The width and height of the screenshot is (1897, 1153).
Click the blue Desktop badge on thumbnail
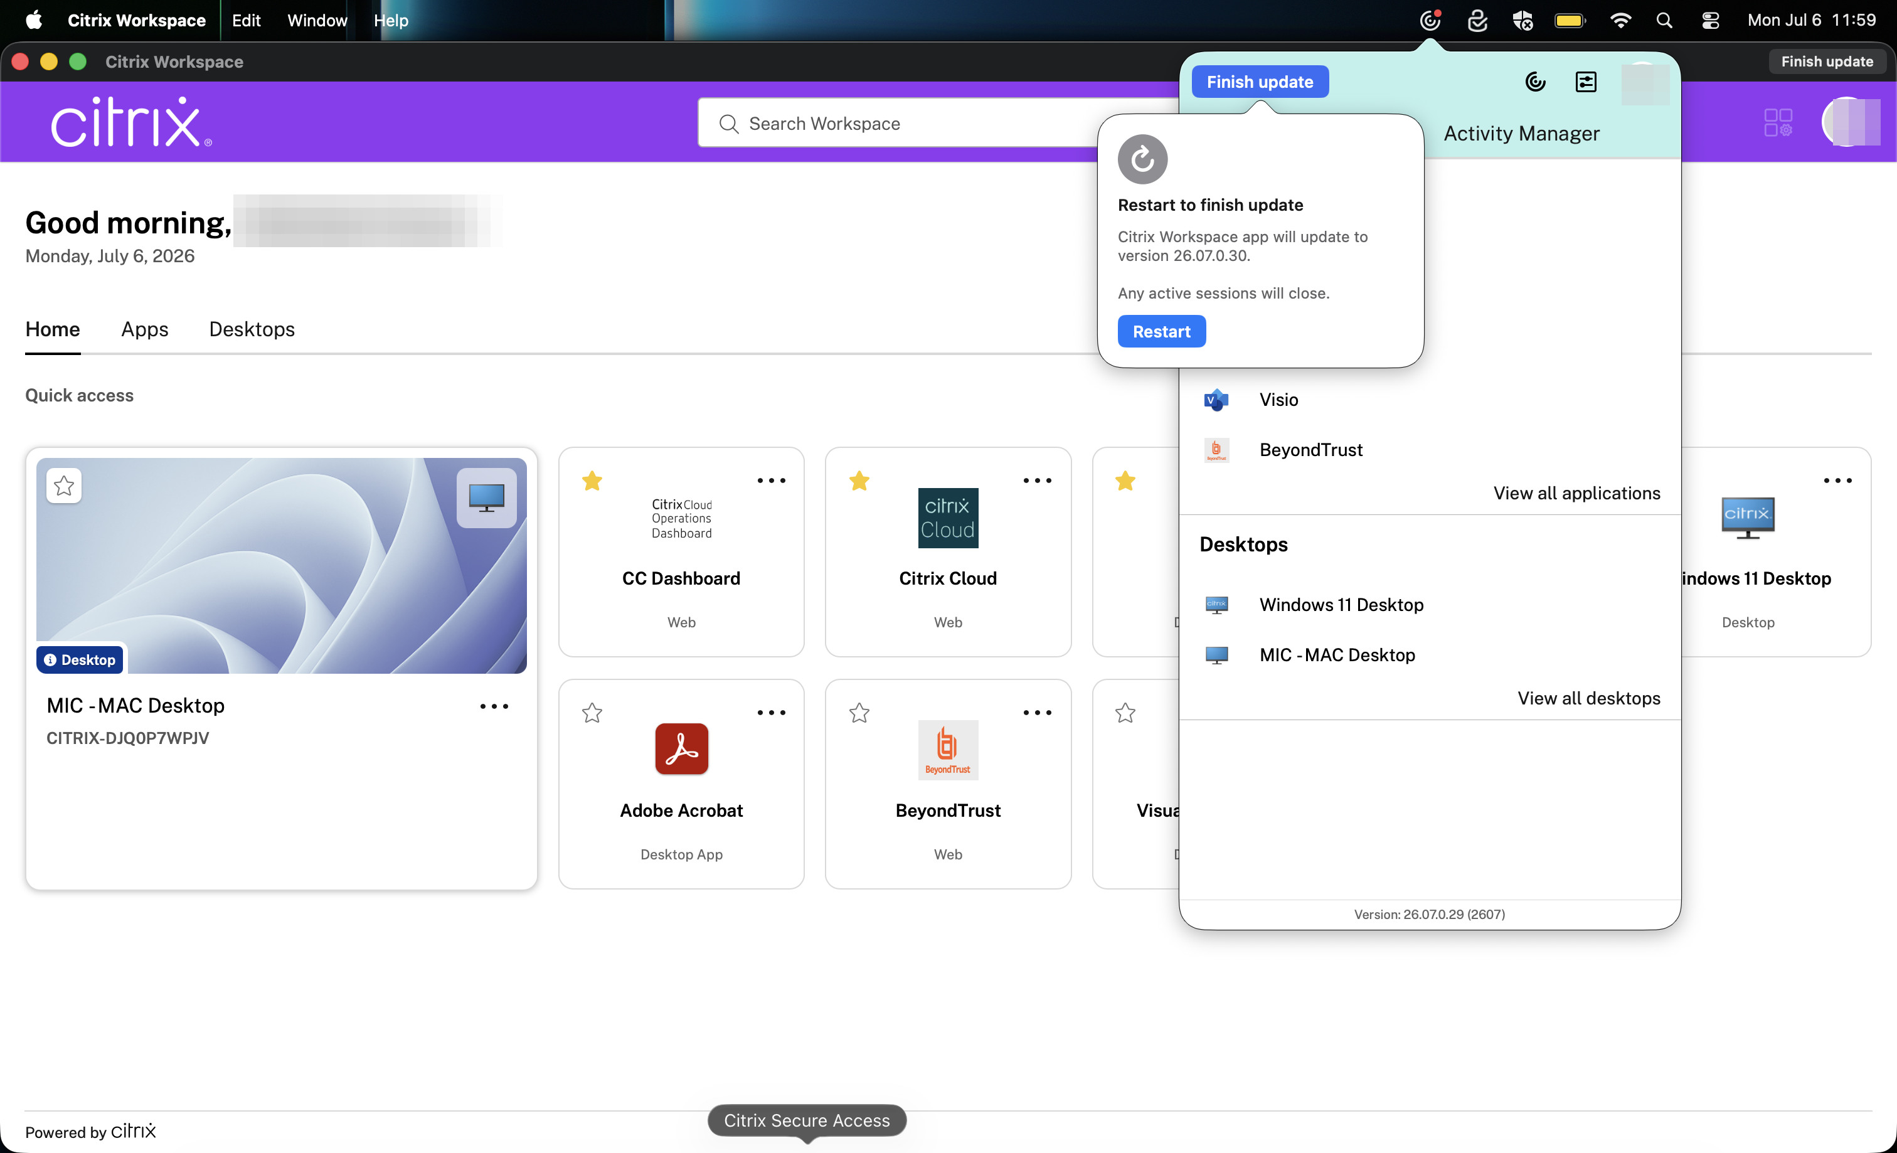[80, 660]
